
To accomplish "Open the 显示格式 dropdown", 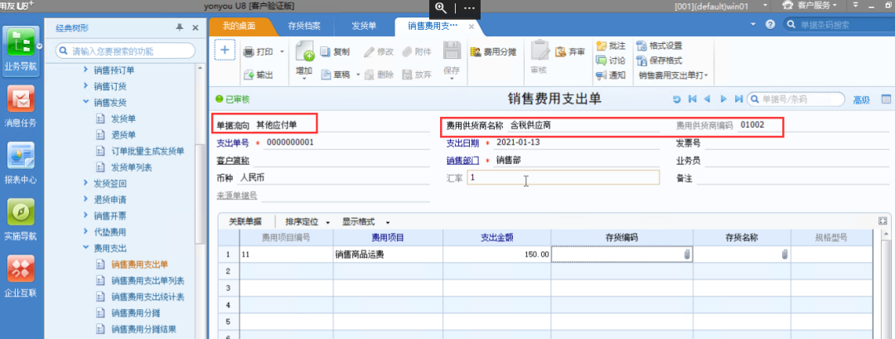I will coord(366,221).
